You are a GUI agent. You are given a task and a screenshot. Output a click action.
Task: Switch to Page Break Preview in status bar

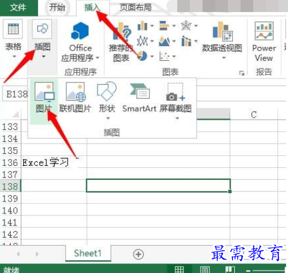pyautogui.click(x=230, y=269)
